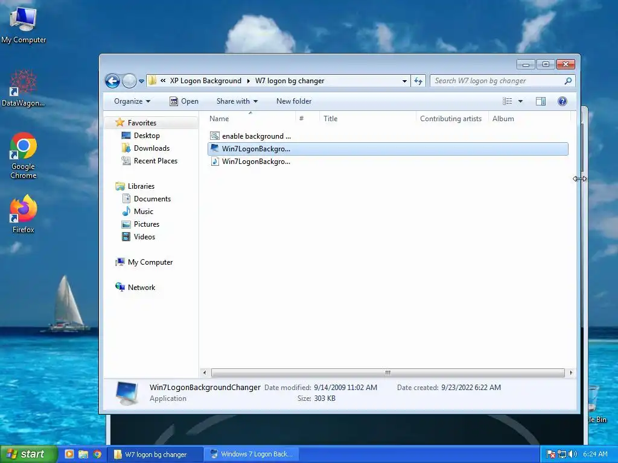
Task: Select Favorites in the navigation pane
Action: pos(142,123)
